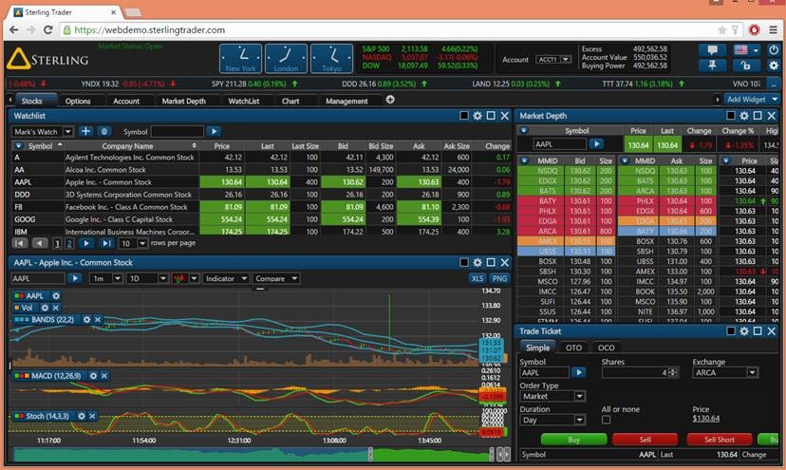Switch to the Management tab
Screen dimensions: 786x470
point(346,101)
